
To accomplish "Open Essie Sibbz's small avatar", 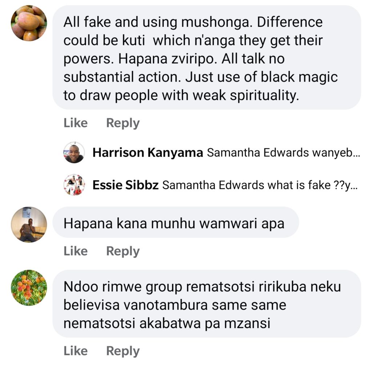I will coord(74,185).
